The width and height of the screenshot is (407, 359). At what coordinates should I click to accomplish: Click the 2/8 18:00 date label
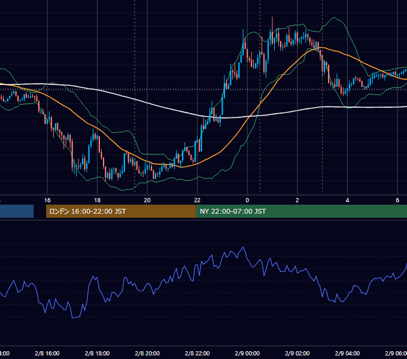pos(97,353)
